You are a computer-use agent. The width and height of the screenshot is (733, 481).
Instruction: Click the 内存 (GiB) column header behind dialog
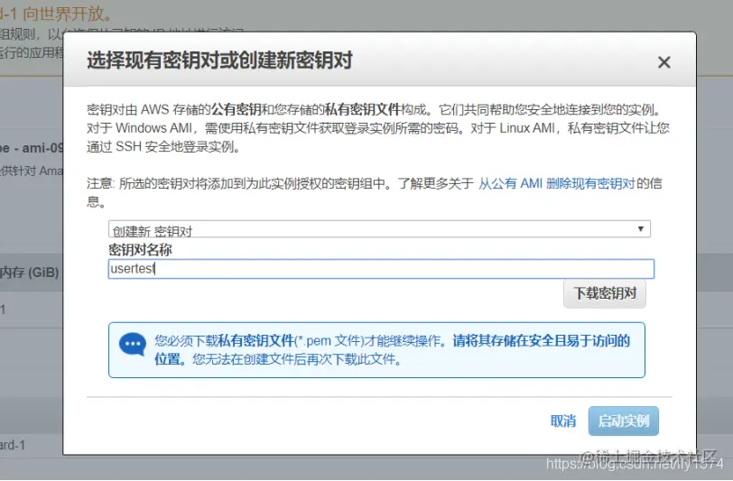click(30, 273)
